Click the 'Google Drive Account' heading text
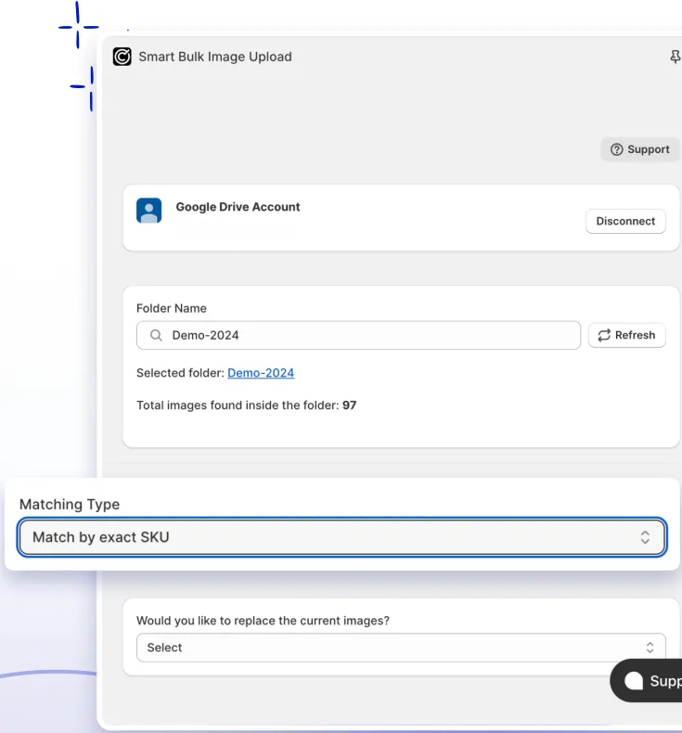Viewport: 682px width, 733px height. [238, 207]
